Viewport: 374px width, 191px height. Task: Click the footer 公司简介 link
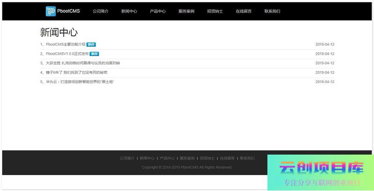pos(127,158)
